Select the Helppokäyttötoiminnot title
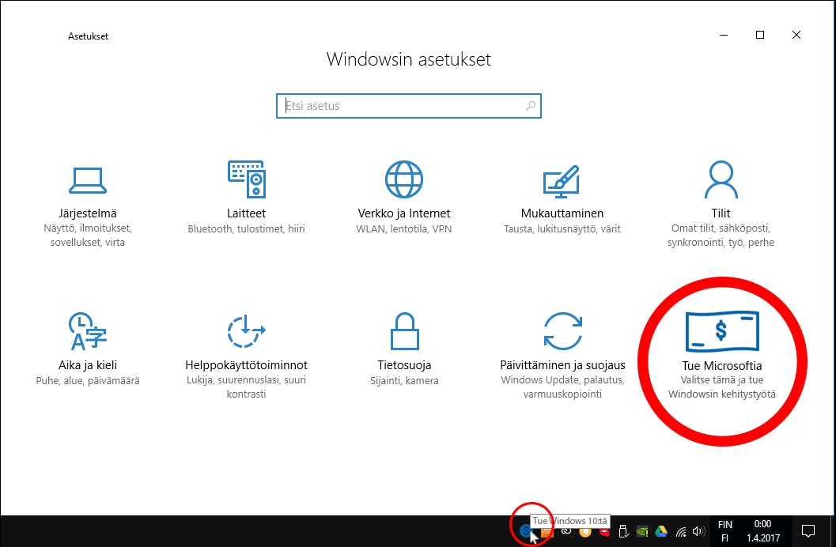 point(246,365)
